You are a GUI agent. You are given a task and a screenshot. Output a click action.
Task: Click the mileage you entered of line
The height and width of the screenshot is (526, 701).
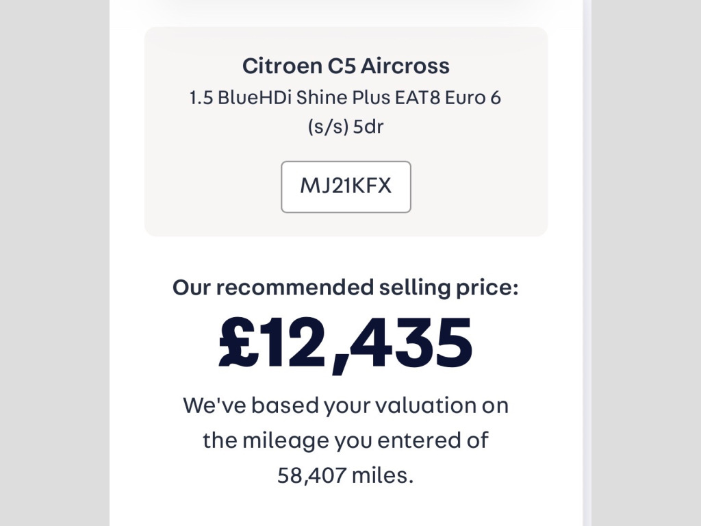coord(346,440)
